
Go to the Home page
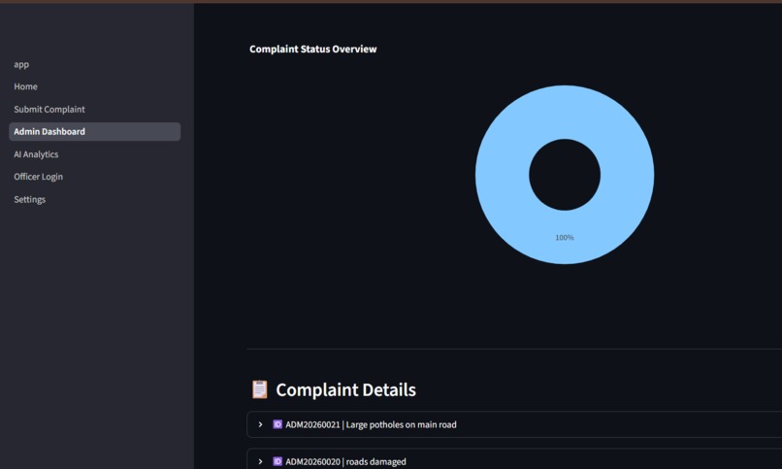tap(25, 86)
